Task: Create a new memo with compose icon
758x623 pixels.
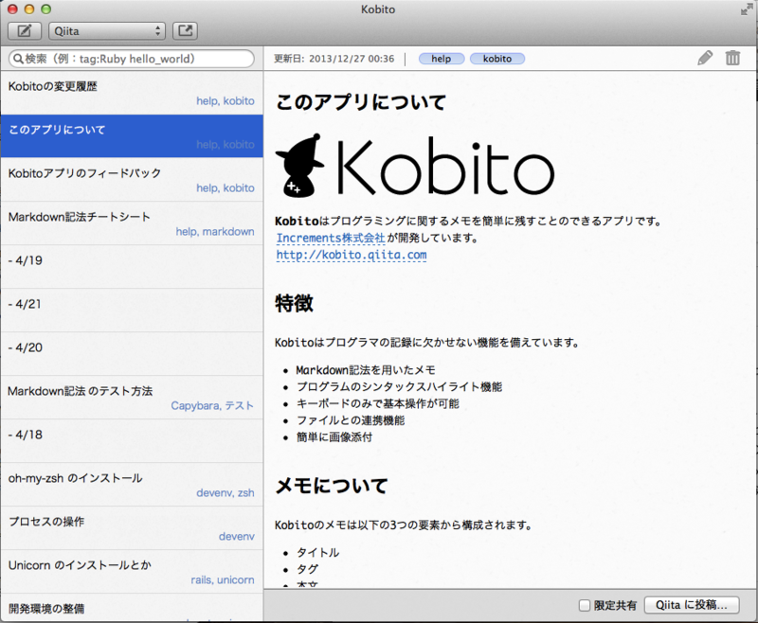Action: (25, 31)
